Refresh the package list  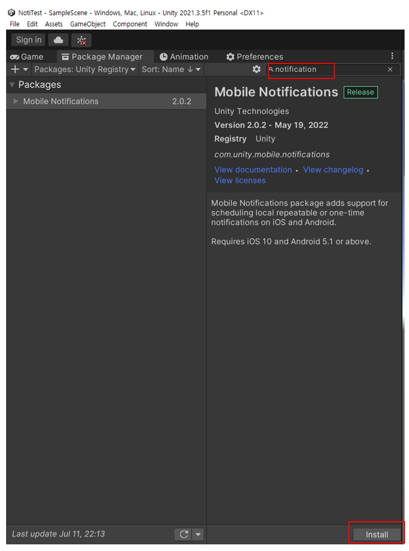[x=183, y=534]
